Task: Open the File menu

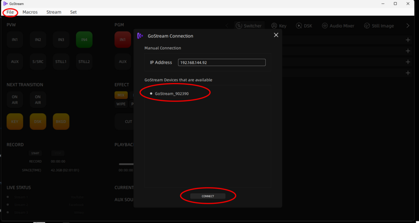Action: 10,12
